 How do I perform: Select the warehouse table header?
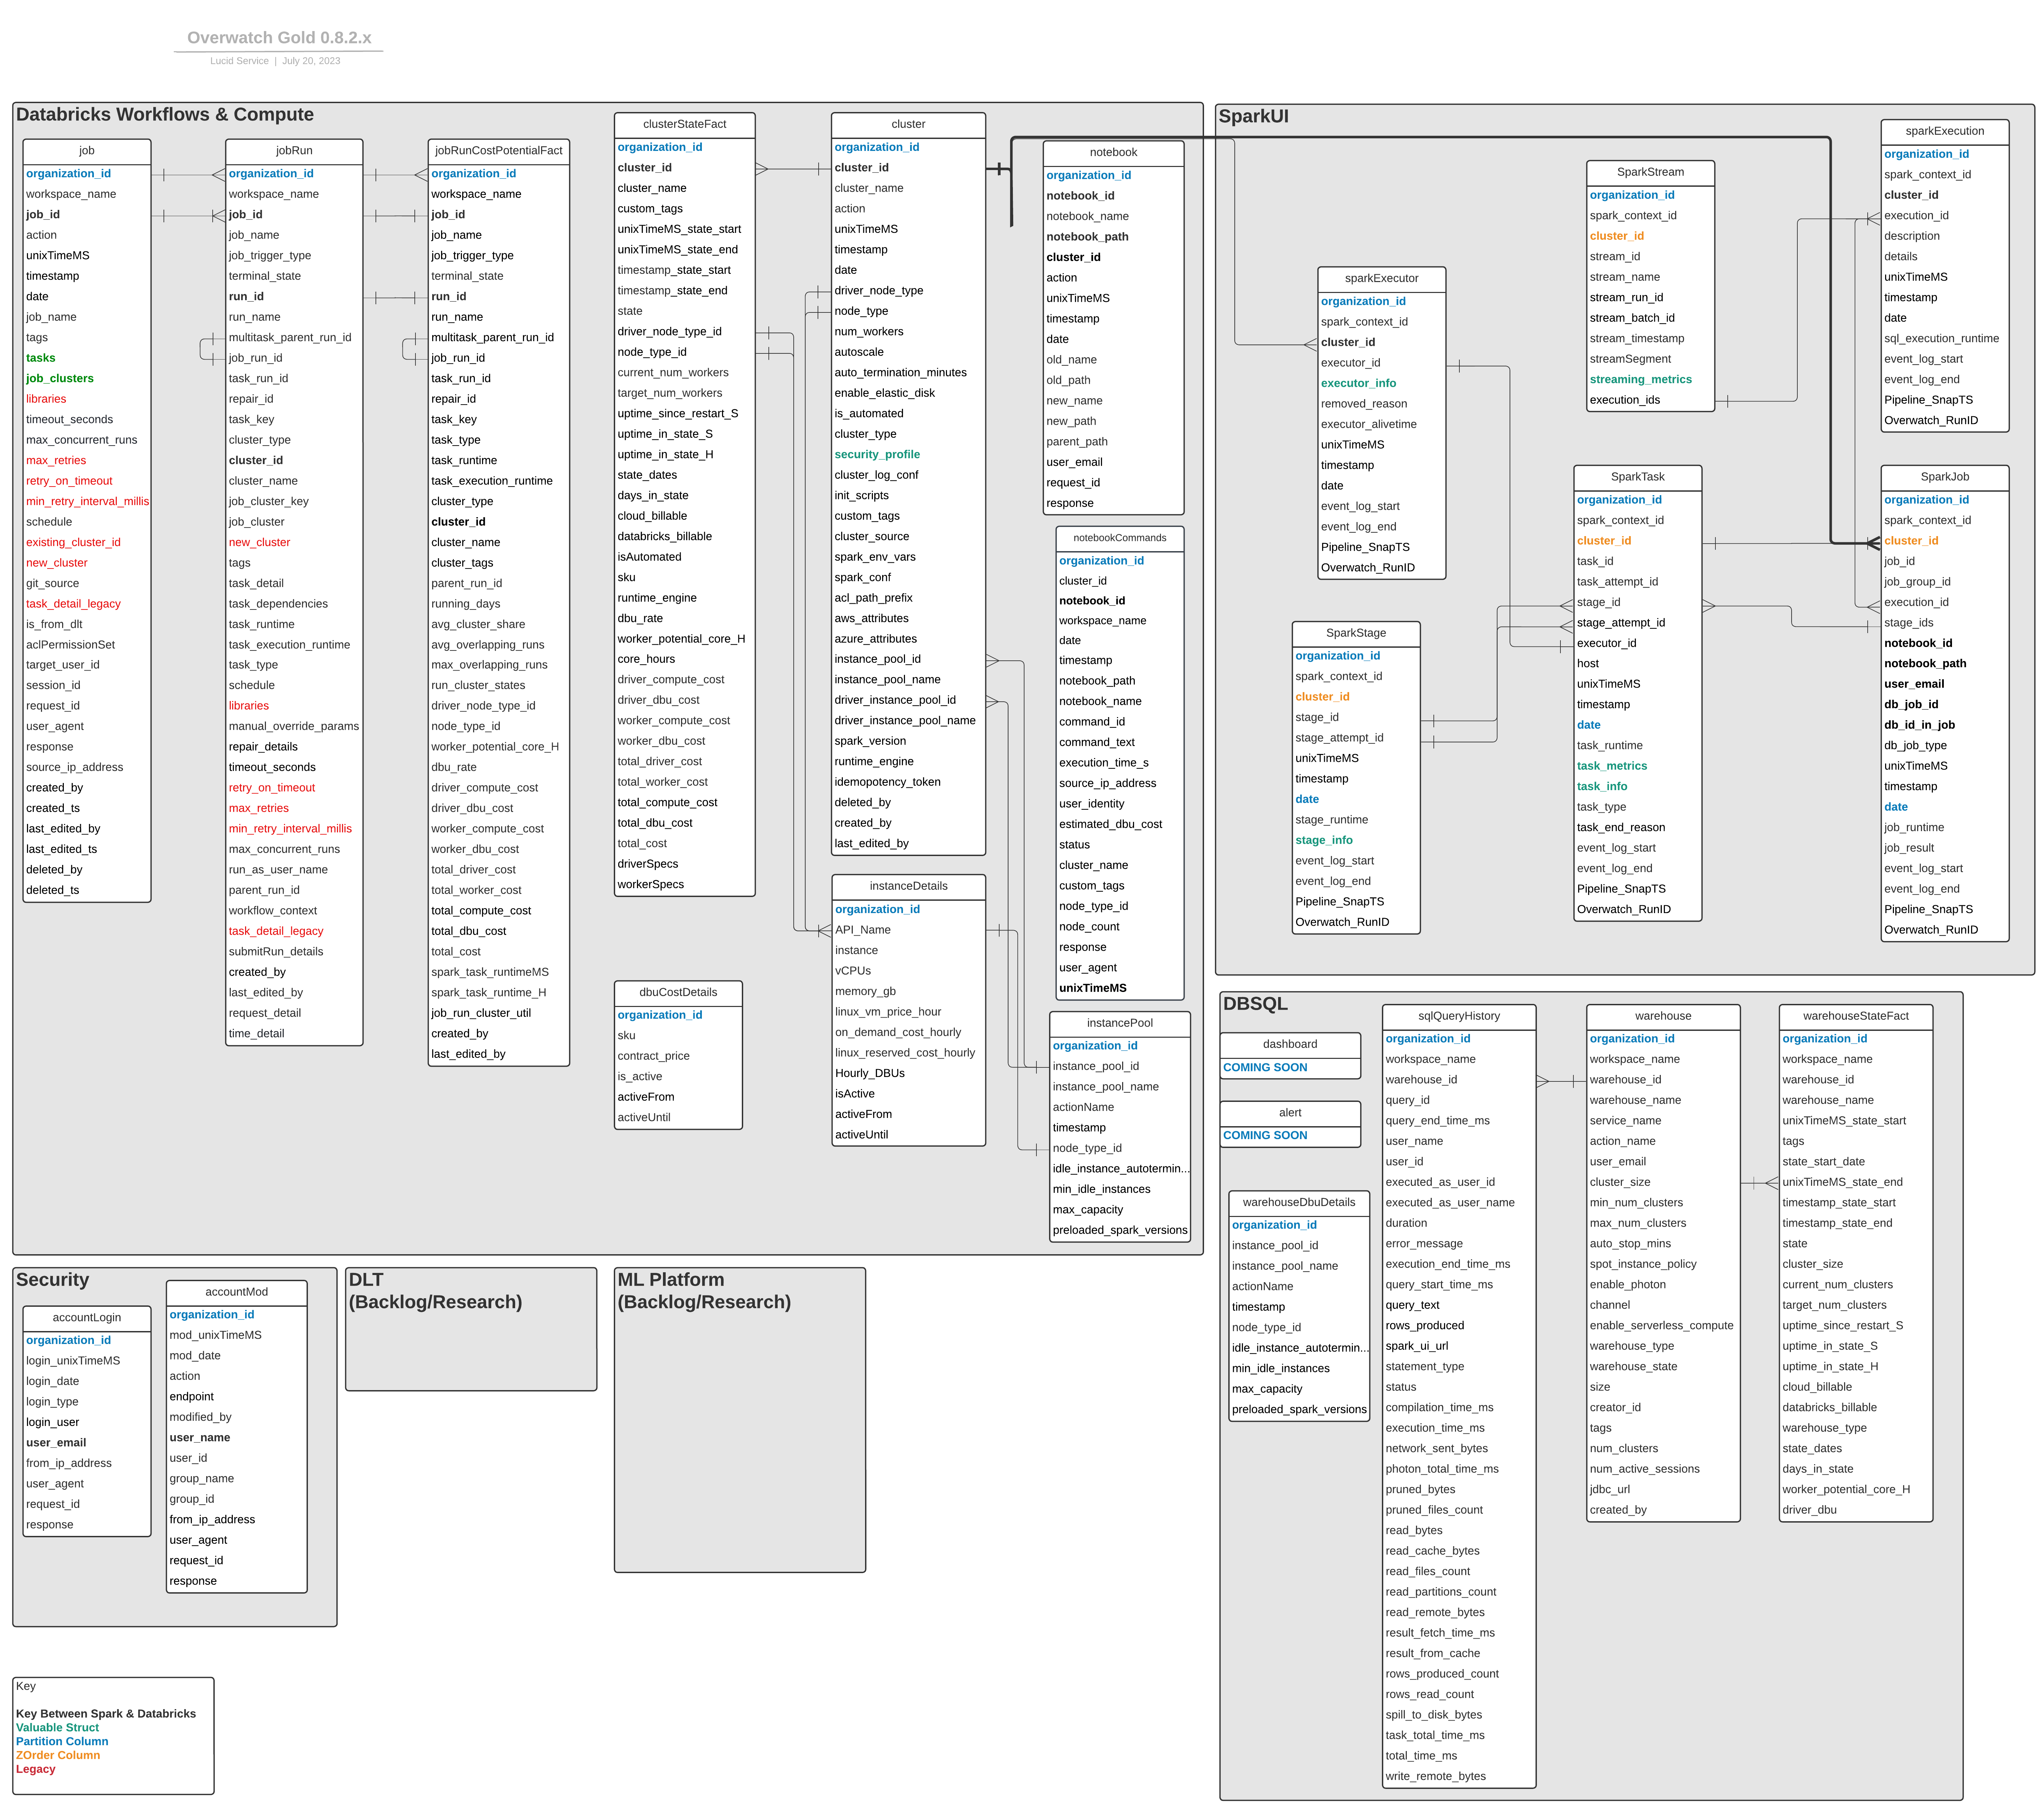tap(1663, 1017)
